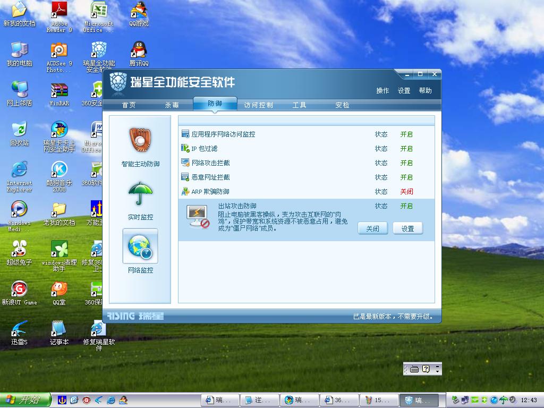The image size is (544, 408).
Task: Click the 出站攻击防御 monitor icon
Action: tap(198, 216)
